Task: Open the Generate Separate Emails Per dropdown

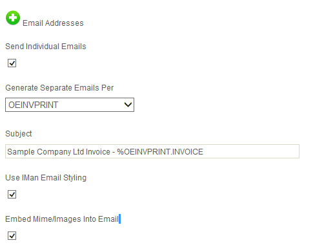Action: coord(70,105)
